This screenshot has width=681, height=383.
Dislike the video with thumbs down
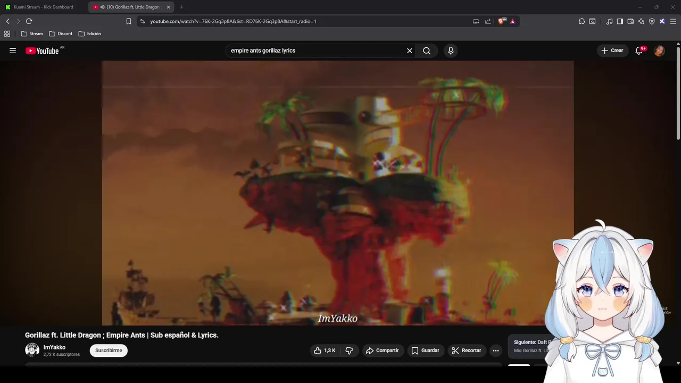(349, 351)
